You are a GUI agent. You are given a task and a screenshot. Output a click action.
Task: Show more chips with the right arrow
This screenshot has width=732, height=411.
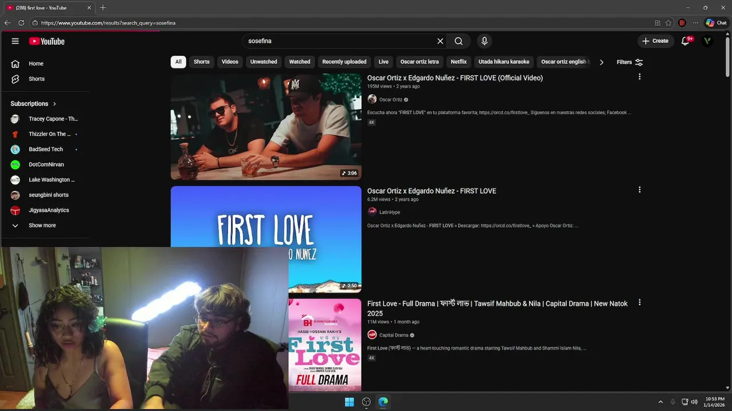coord(601,62)
